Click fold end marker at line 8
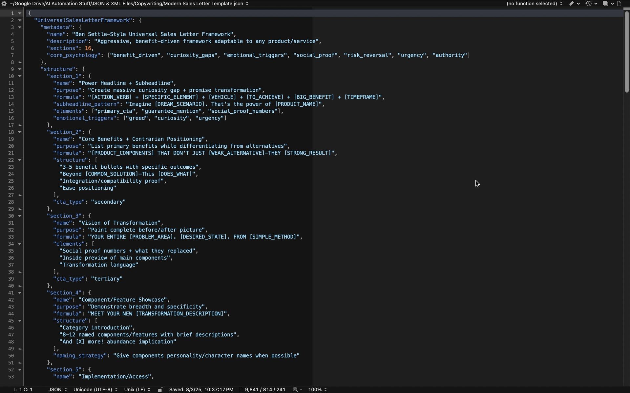The height and width of the screenshot is (393, 630). 20,62
